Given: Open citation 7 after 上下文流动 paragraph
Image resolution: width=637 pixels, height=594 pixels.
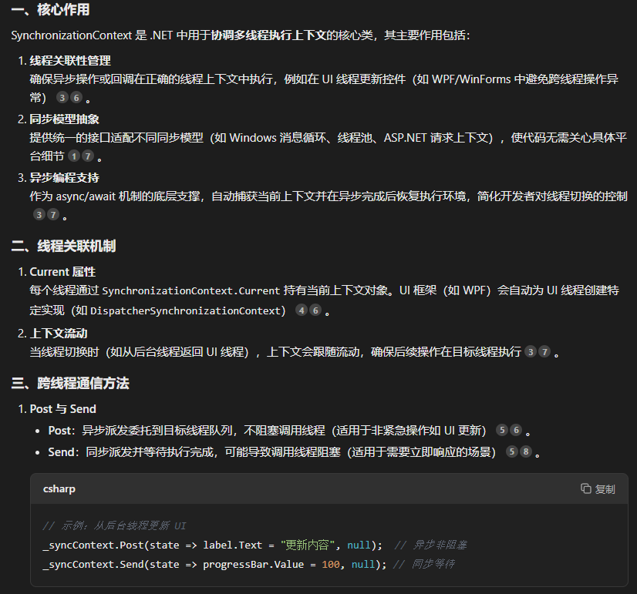Looking at the screenshot, I should click(544, 351).
